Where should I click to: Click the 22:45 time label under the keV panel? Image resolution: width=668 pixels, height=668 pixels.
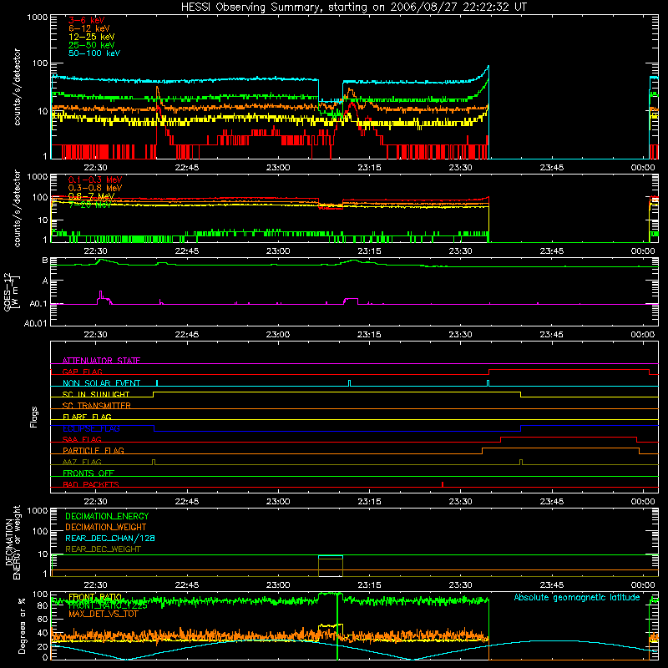pyautogui.click(x=186, y=168)
